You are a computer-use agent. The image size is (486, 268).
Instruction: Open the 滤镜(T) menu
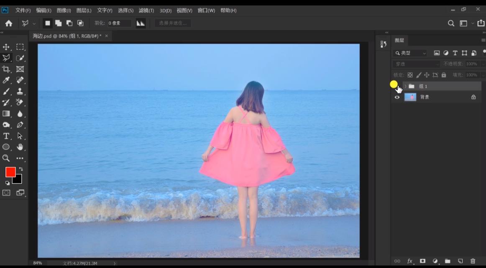point(146,10)
